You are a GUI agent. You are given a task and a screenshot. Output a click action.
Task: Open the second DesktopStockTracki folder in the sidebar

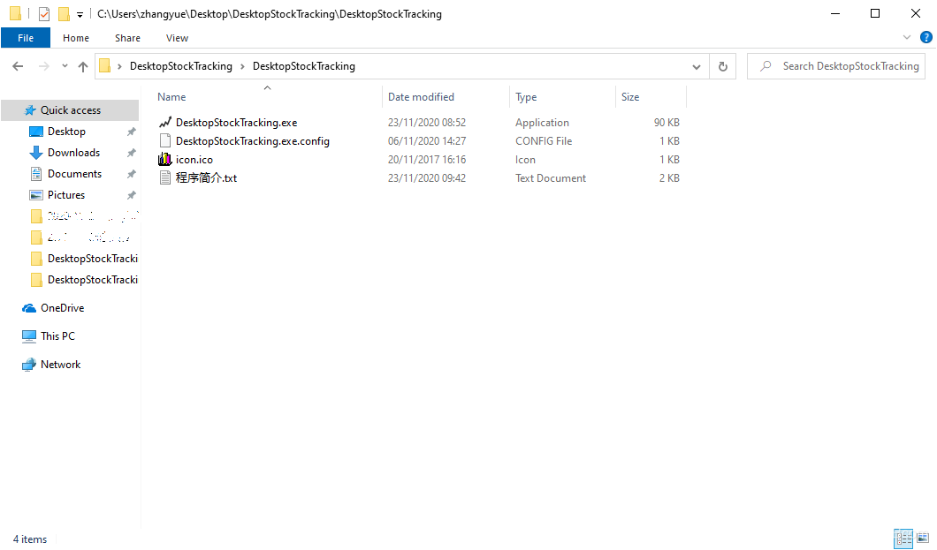tap(93, 280)
